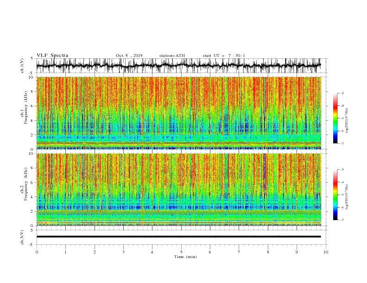The width and height of the screenshot is (367, 283).
Task: Click the "ch.1(V)" axis label
Action: coord(22,66)
